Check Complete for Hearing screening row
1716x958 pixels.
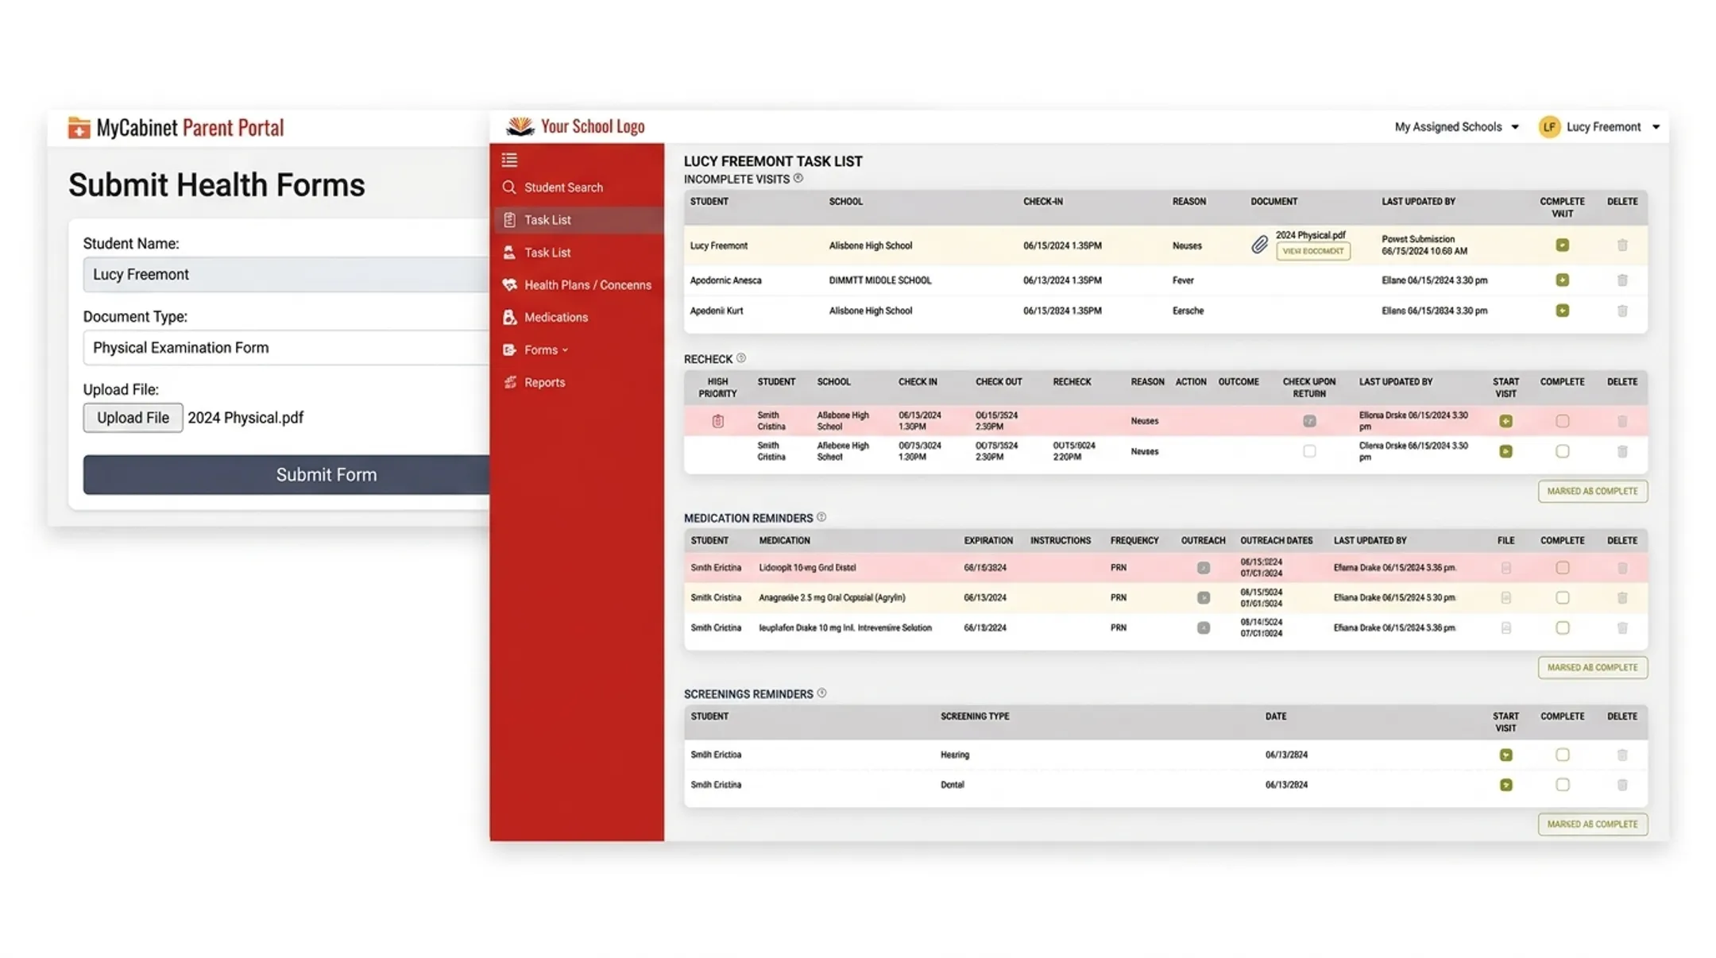point(1562,755)
